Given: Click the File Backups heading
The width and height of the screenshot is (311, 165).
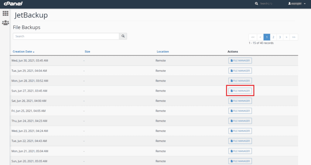Looking at the screenshot, I should tap(27, 28).
